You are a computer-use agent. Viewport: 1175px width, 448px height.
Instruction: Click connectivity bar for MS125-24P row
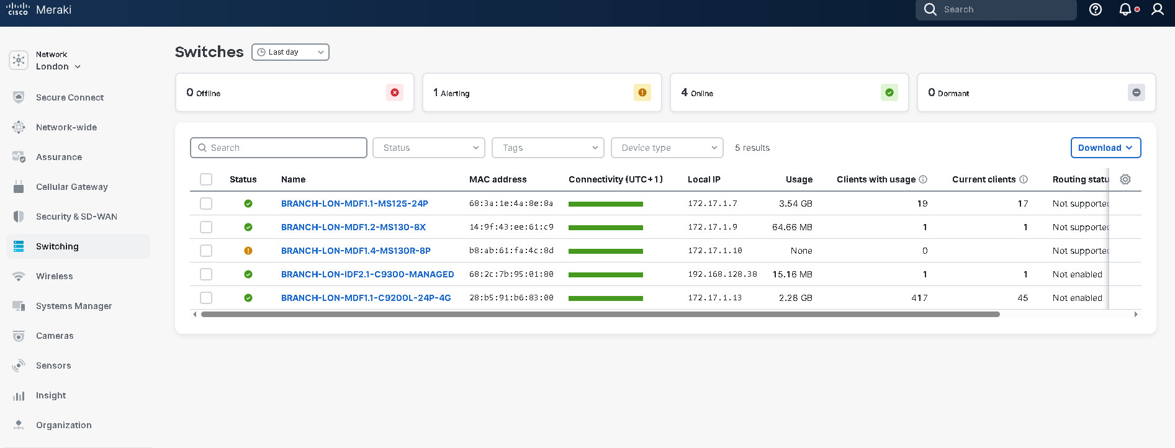point(606,204)
